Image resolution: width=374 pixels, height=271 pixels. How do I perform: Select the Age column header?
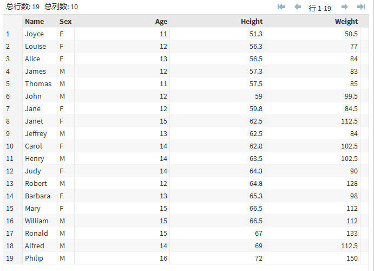click(x=161, y=22)
